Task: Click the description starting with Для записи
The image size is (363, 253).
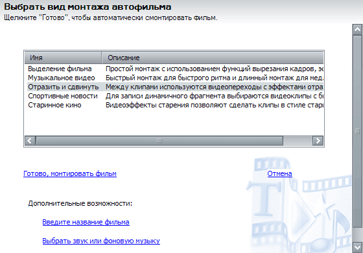Action: 215,96
